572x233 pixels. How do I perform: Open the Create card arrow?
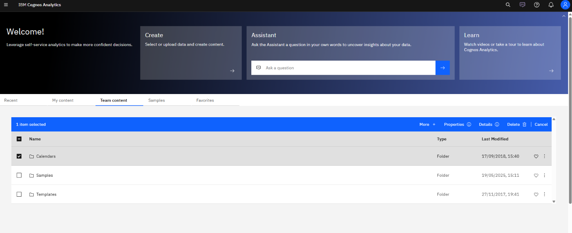coord(232,71)
